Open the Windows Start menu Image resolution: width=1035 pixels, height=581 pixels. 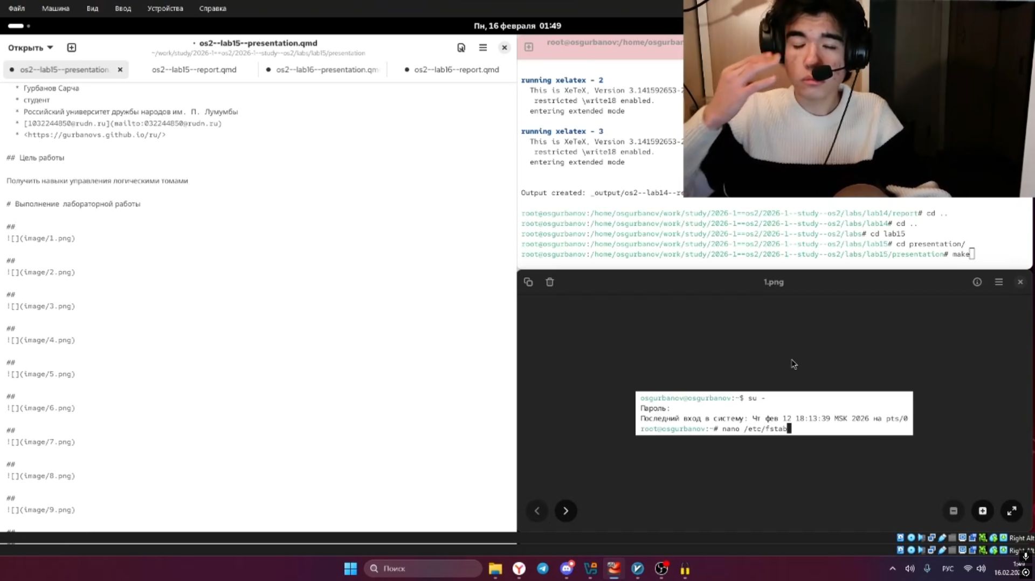click(350, 569)
